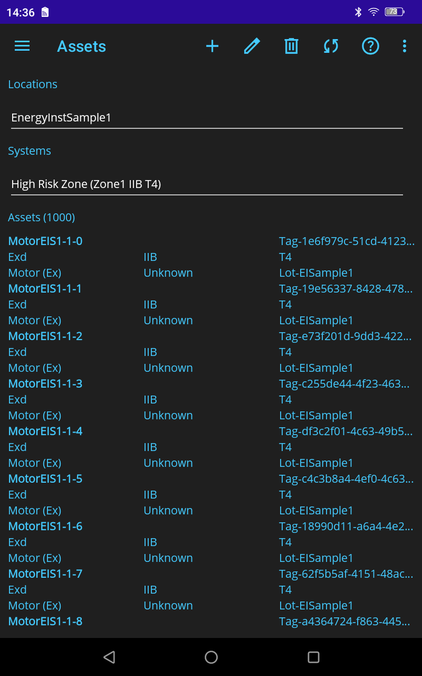Add a new asset with the plus icon

[x=212, y=46]
